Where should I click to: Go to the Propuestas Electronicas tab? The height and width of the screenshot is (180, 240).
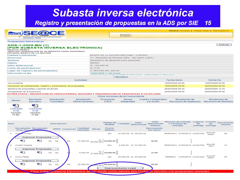(x=26, y=41)
